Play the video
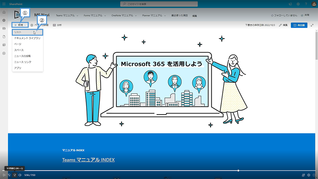 click(4, 175)
